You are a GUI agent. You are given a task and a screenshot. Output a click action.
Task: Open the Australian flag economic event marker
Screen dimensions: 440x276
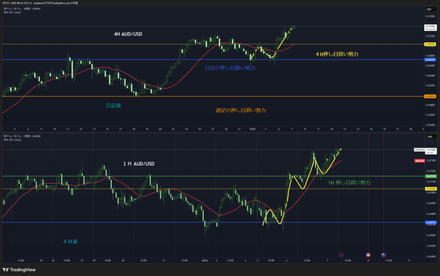click(383, 255)
